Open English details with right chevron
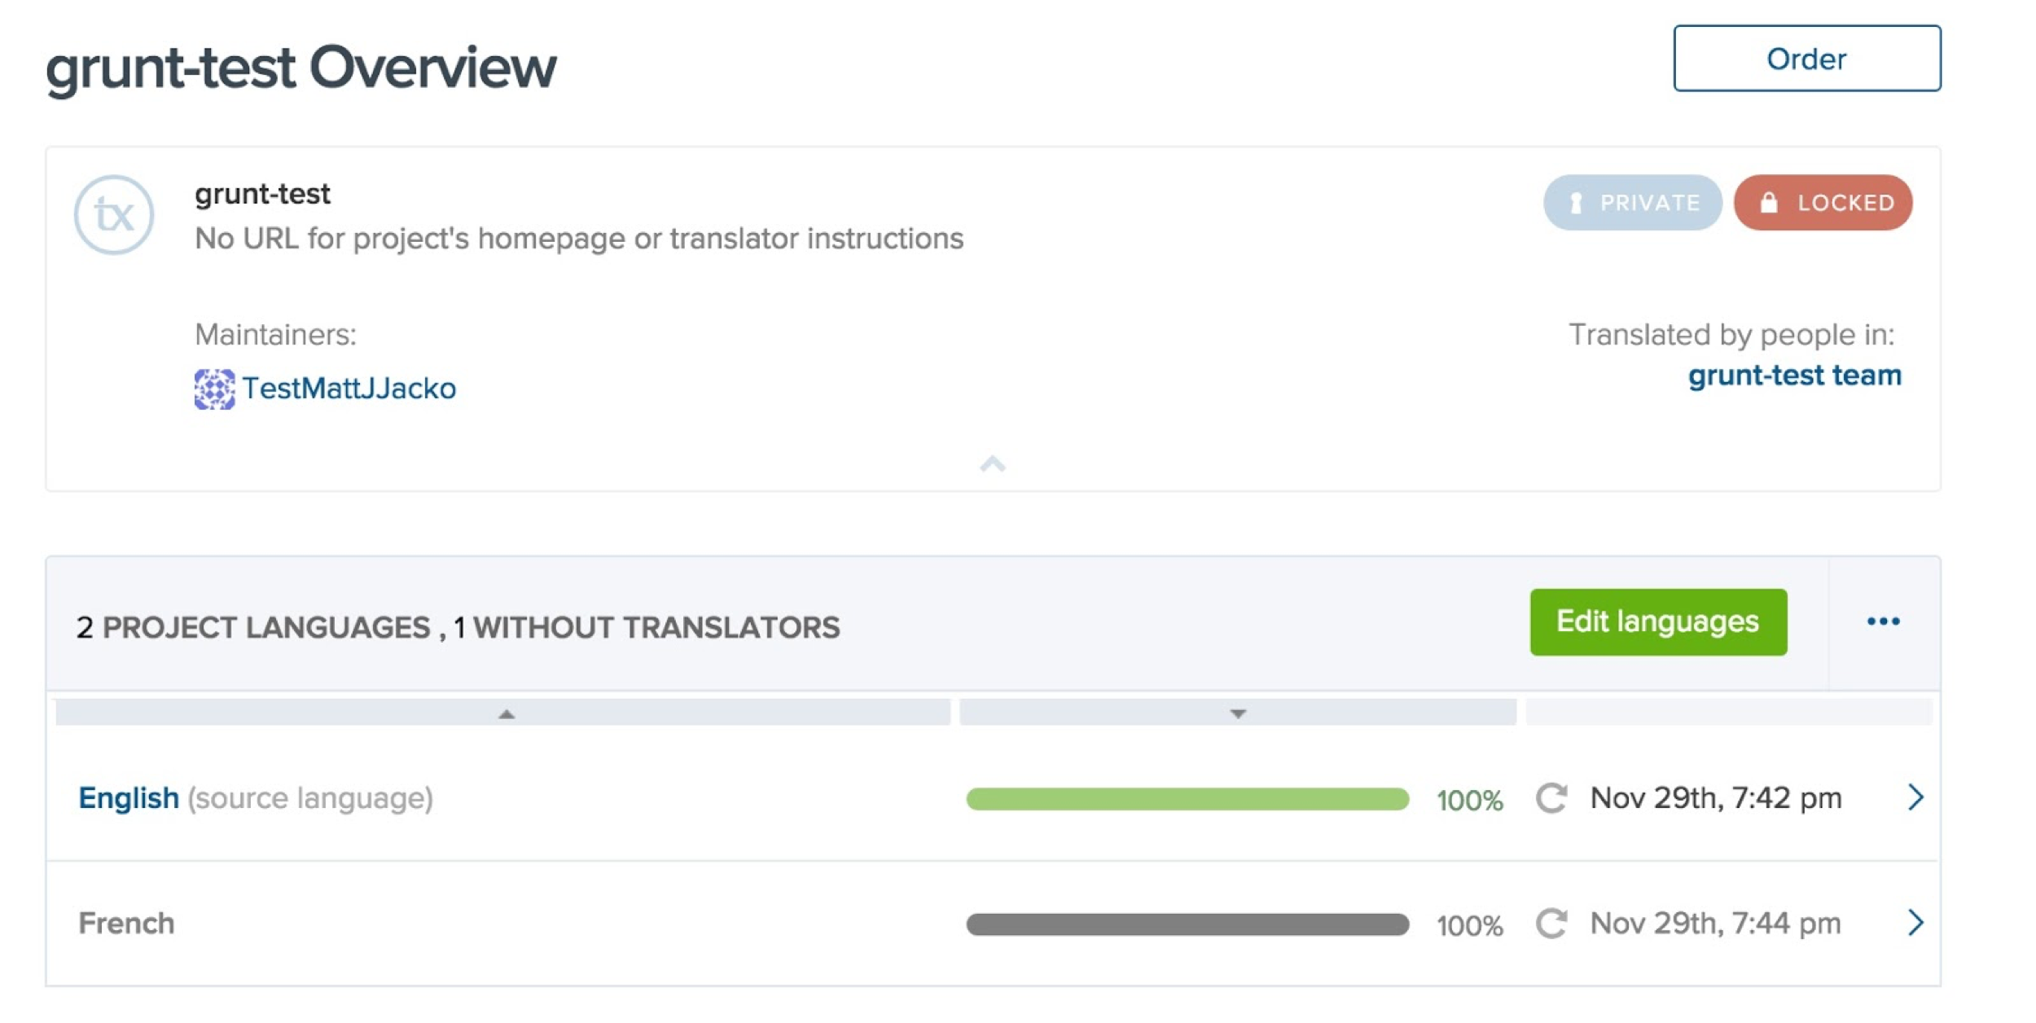The height and width of the screenshot is (1023, 2036). pos(1915,797)
